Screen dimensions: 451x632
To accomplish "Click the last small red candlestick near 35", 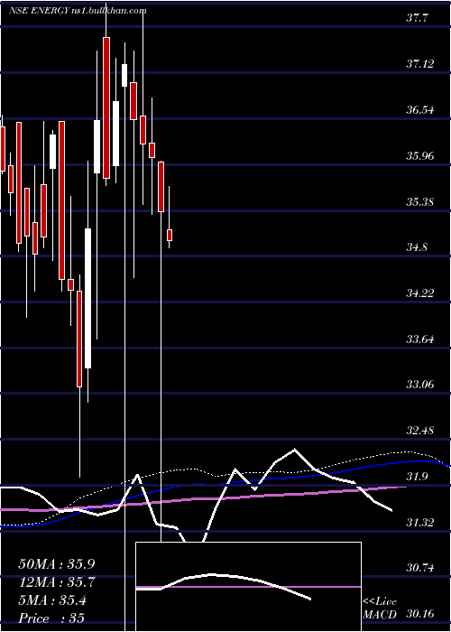I will coord(170,235).
